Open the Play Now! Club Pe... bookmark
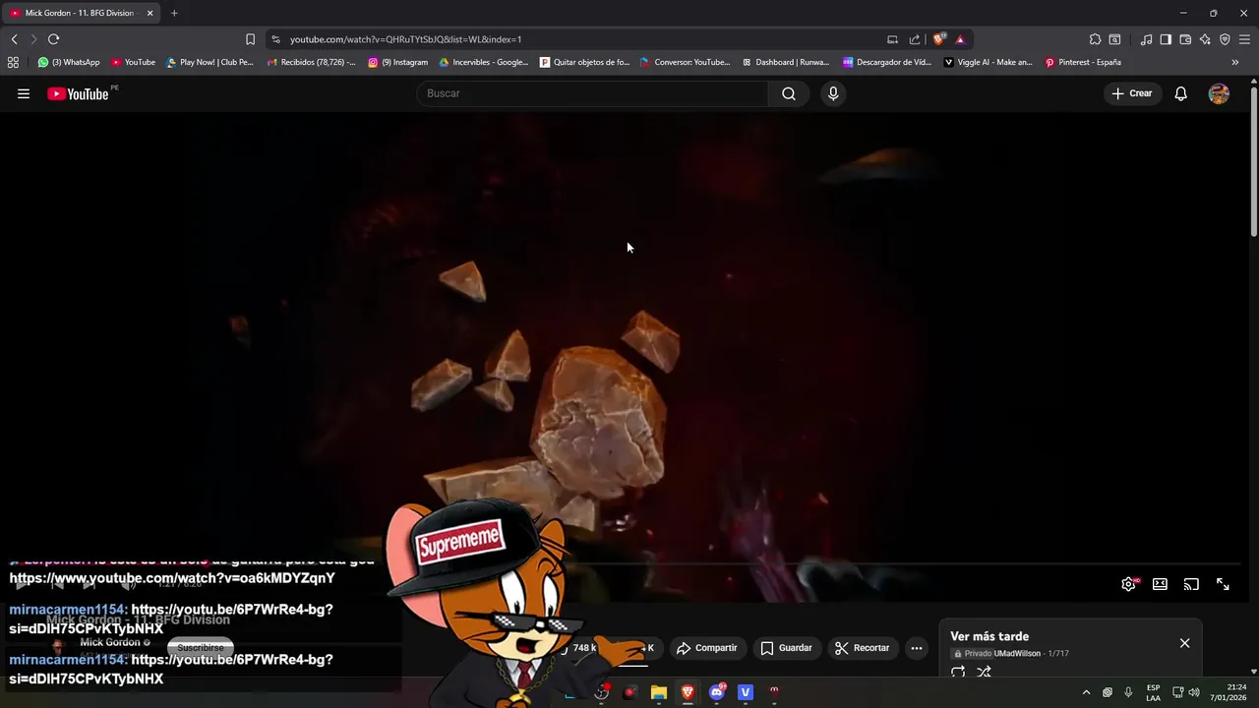The height and width of the screenshot is (708, 1259). pyautogui.click(x=210, y=62)
